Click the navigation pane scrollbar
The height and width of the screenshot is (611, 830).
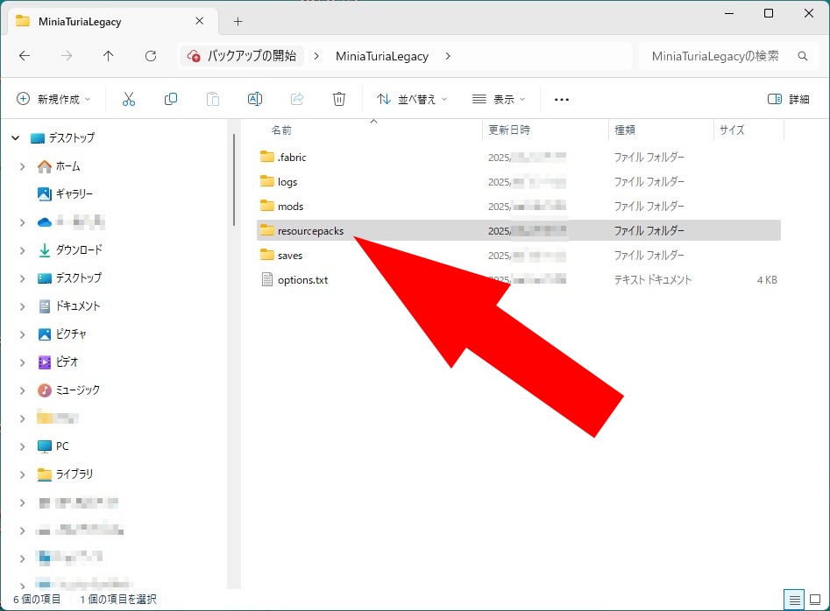(x=234, y=179)
